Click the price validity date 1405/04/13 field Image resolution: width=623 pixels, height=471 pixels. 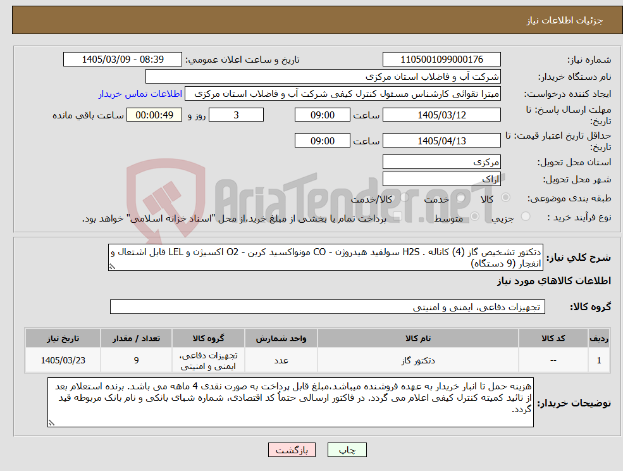click(441, 141)
